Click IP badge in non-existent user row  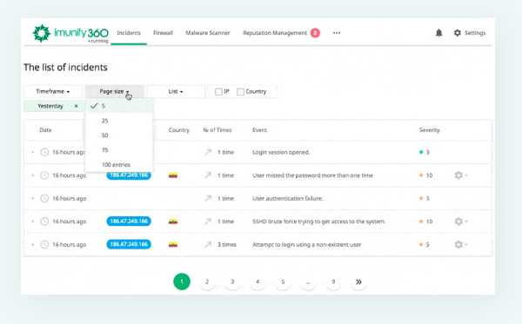[x=129, y=245]
